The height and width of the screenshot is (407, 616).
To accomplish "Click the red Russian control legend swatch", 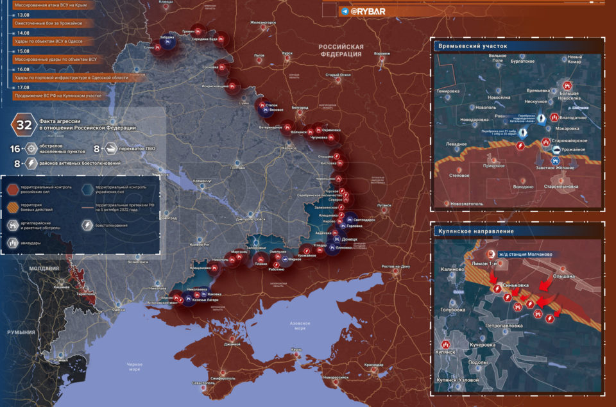I will pyautogui.click(x=13, y=190).
